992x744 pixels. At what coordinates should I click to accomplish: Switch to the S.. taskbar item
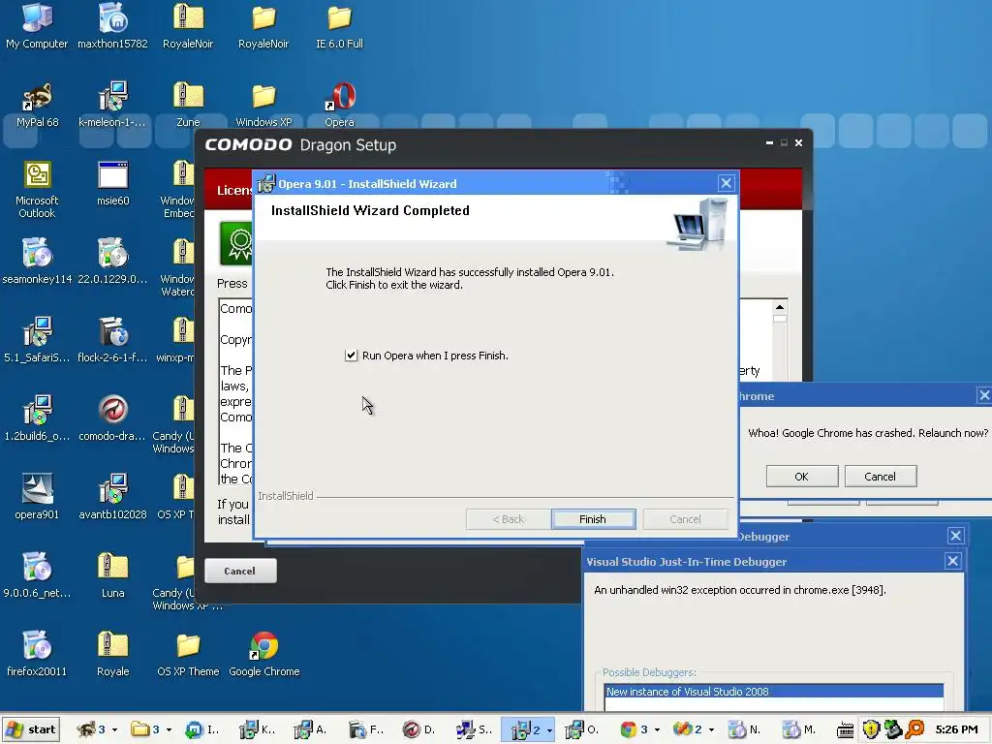[475, 729]
